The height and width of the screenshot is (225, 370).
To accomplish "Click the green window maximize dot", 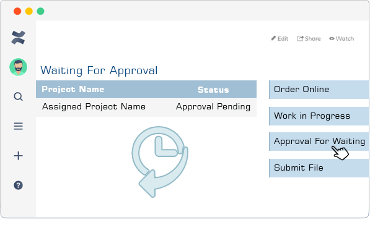I will 40,11.
